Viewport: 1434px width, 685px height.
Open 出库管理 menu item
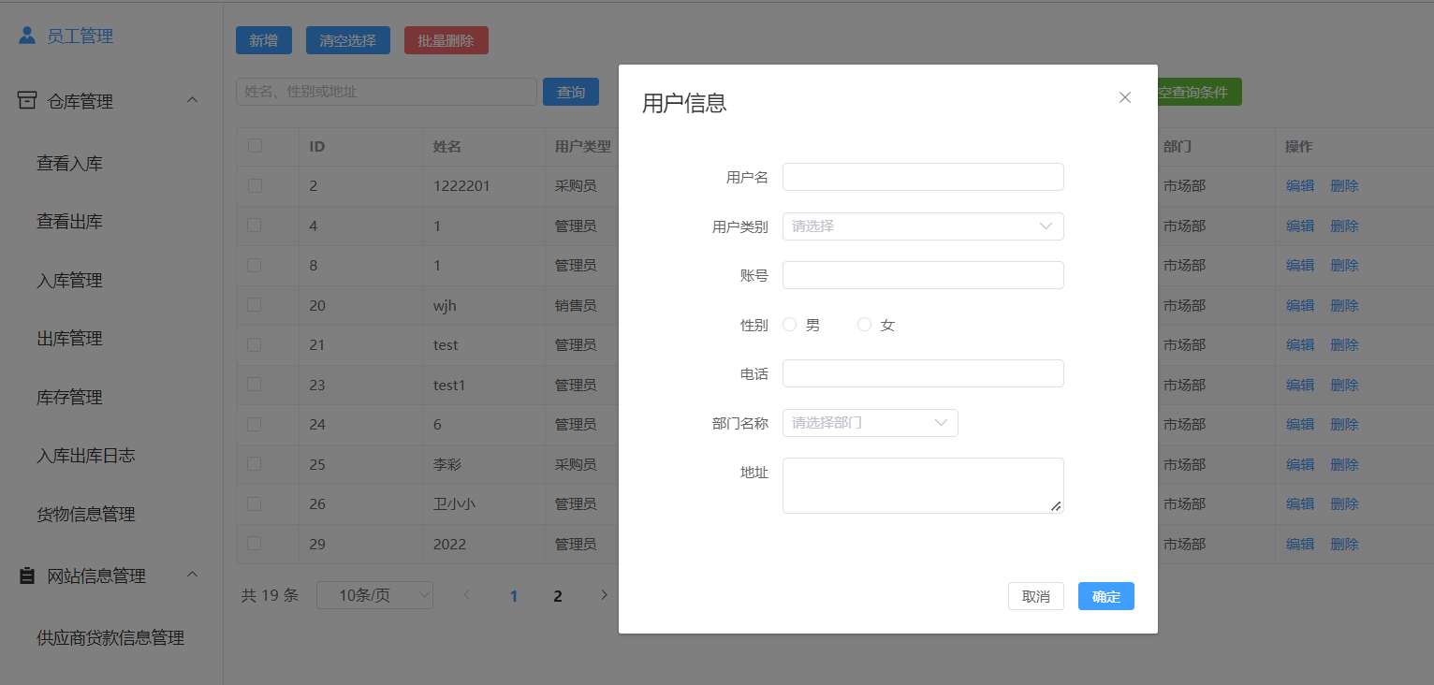(69, 339)
